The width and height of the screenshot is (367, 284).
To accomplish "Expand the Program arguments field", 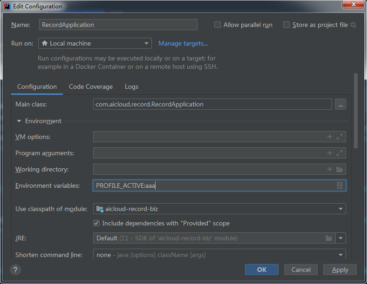I will pyautogui.click(x=340, y=153).
